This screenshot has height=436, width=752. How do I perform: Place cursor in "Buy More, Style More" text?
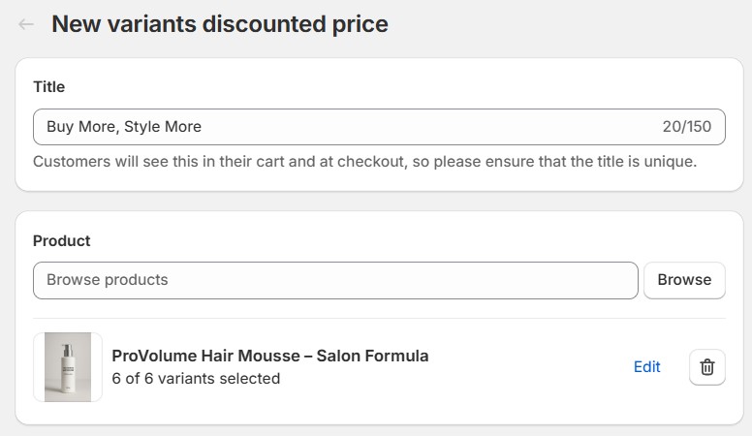tap(124, 127)
